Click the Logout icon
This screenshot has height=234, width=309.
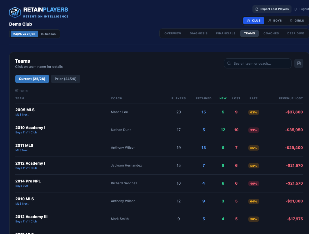296,9
